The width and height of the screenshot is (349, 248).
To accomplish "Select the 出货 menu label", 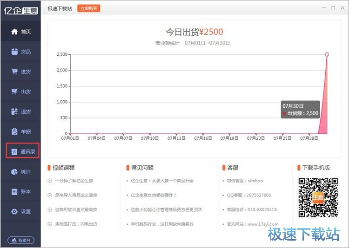I will click(26, 92).
